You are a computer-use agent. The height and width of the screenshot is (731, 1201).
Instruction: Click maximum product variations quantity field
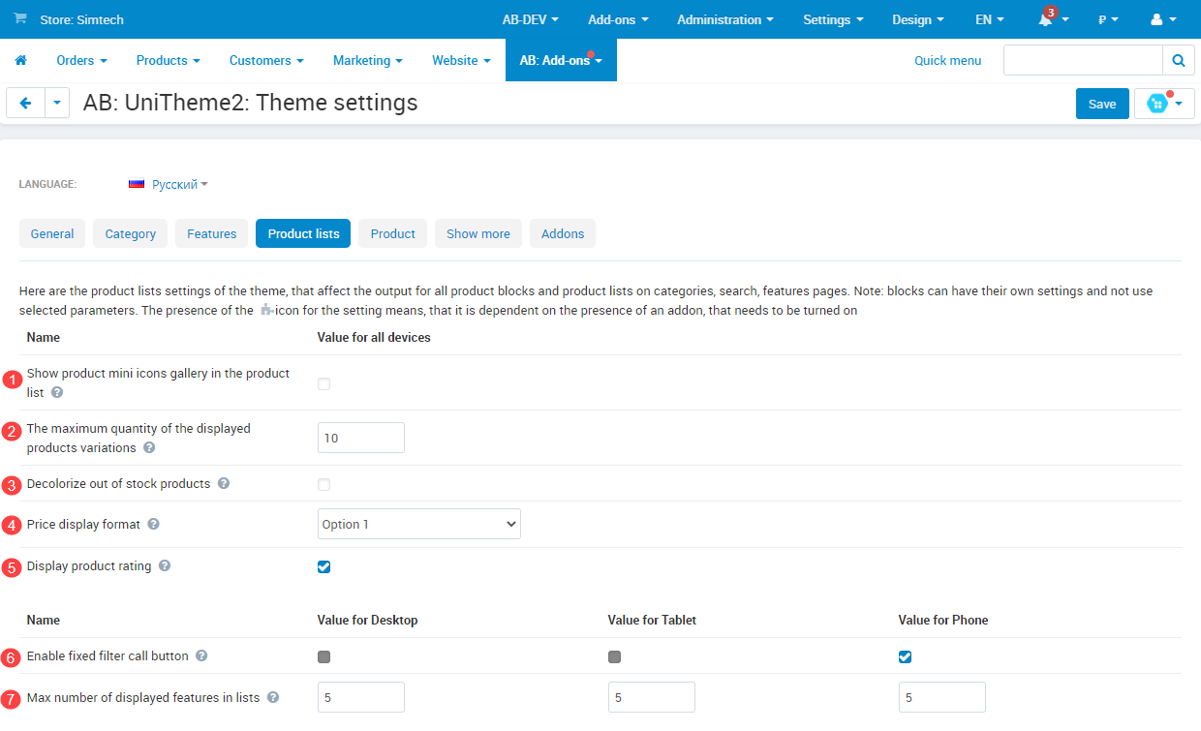pyautogui.click(x=361, y=438)
